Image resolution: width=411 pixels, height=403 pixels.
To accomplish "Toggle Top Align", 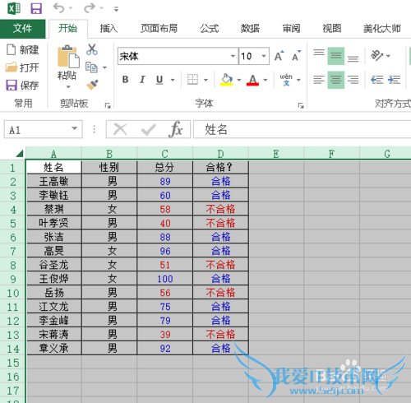I will (319, 53).
